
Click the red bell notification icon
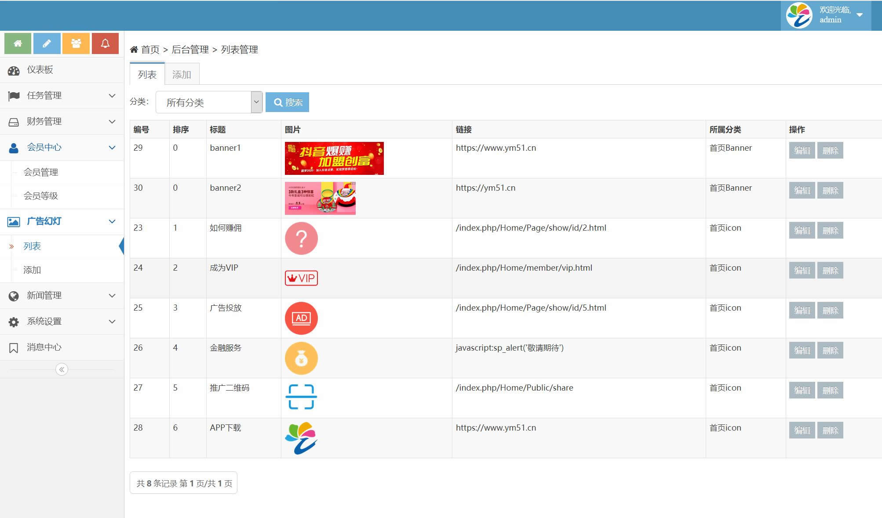tap(105, 43)
